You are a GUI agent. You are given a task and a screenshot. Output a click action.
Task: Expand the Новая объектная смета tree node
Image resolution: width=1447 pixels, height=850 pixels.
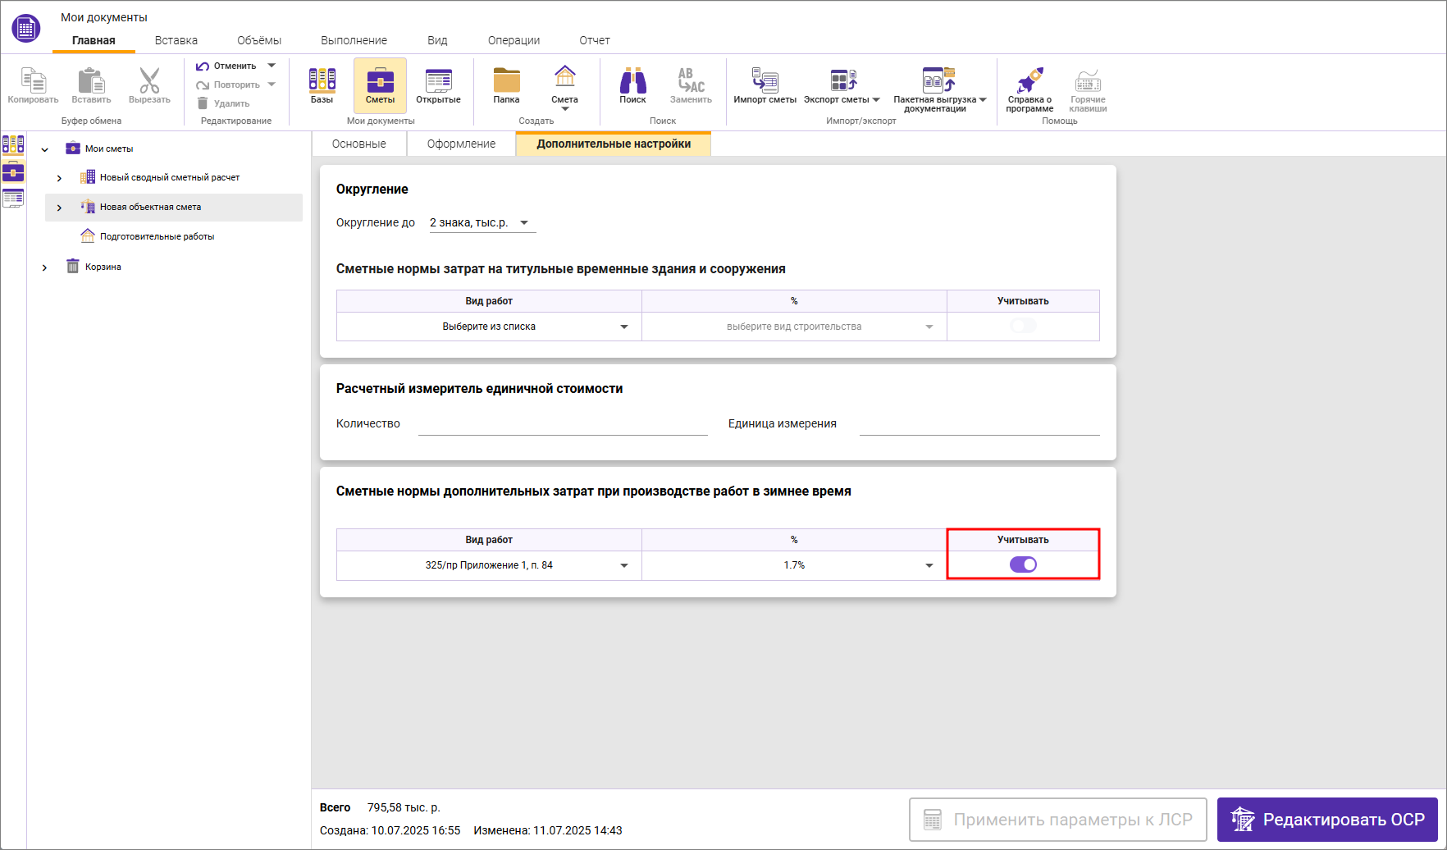(x=59, y=208)
